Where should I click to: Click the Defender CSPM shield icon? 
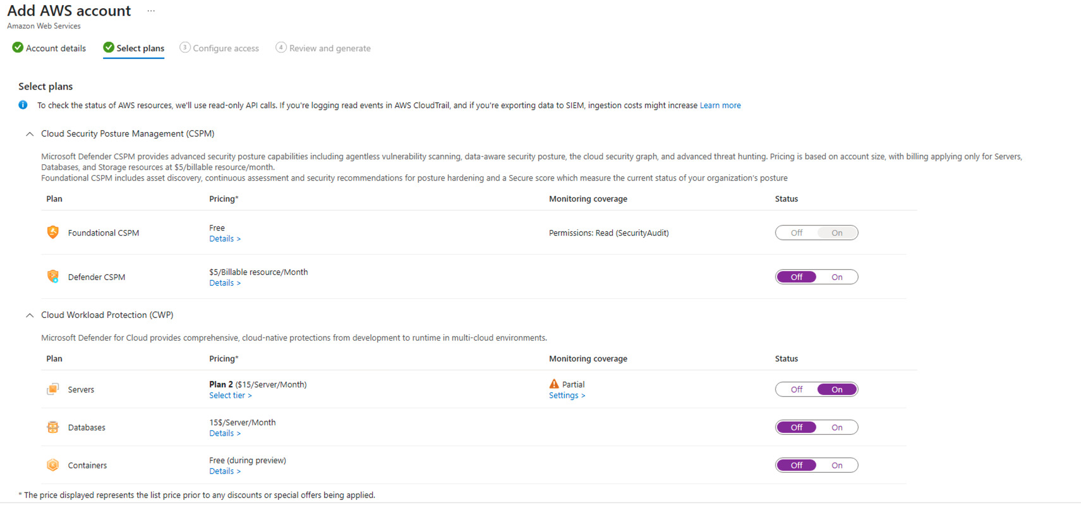pyautogui.click(x=53, y=277)
